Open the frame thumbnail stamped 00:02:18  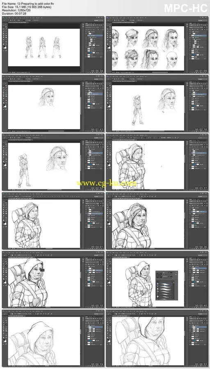pyautogui.click(x=157, y=104)
